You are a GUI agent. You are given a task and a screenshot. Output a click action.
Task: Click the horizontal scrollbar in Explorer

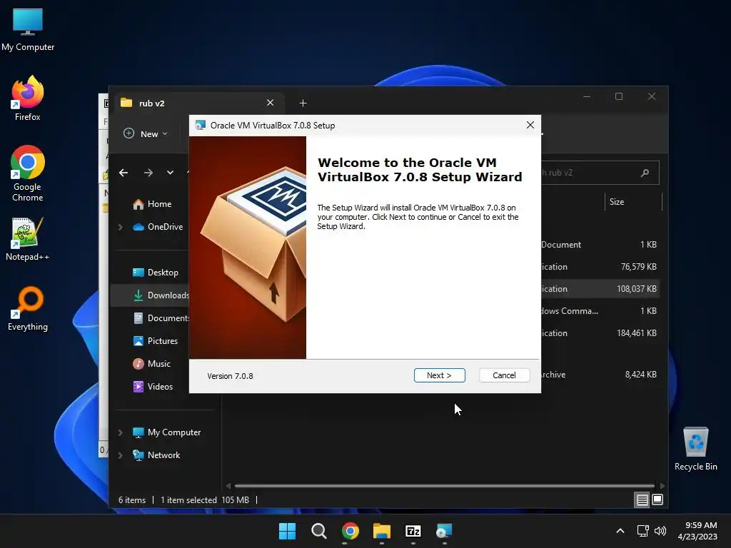444,485
